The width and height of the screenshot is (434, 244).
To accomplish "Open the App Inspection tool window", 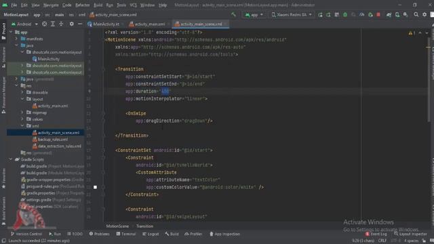I will 224,234.
